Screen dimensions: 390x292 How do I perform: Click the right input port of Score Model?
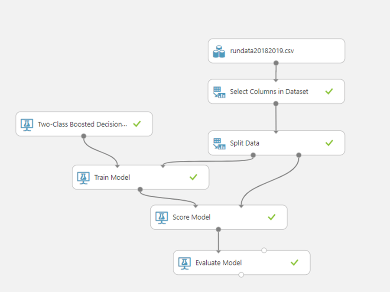[x=241, y=206]
